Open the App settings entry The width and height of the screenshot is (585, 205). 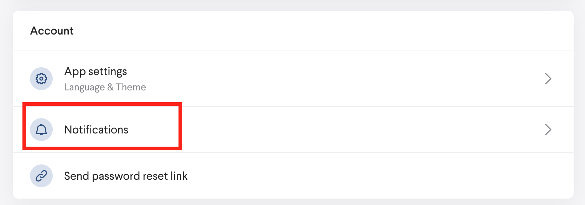[x=95, y=72]
